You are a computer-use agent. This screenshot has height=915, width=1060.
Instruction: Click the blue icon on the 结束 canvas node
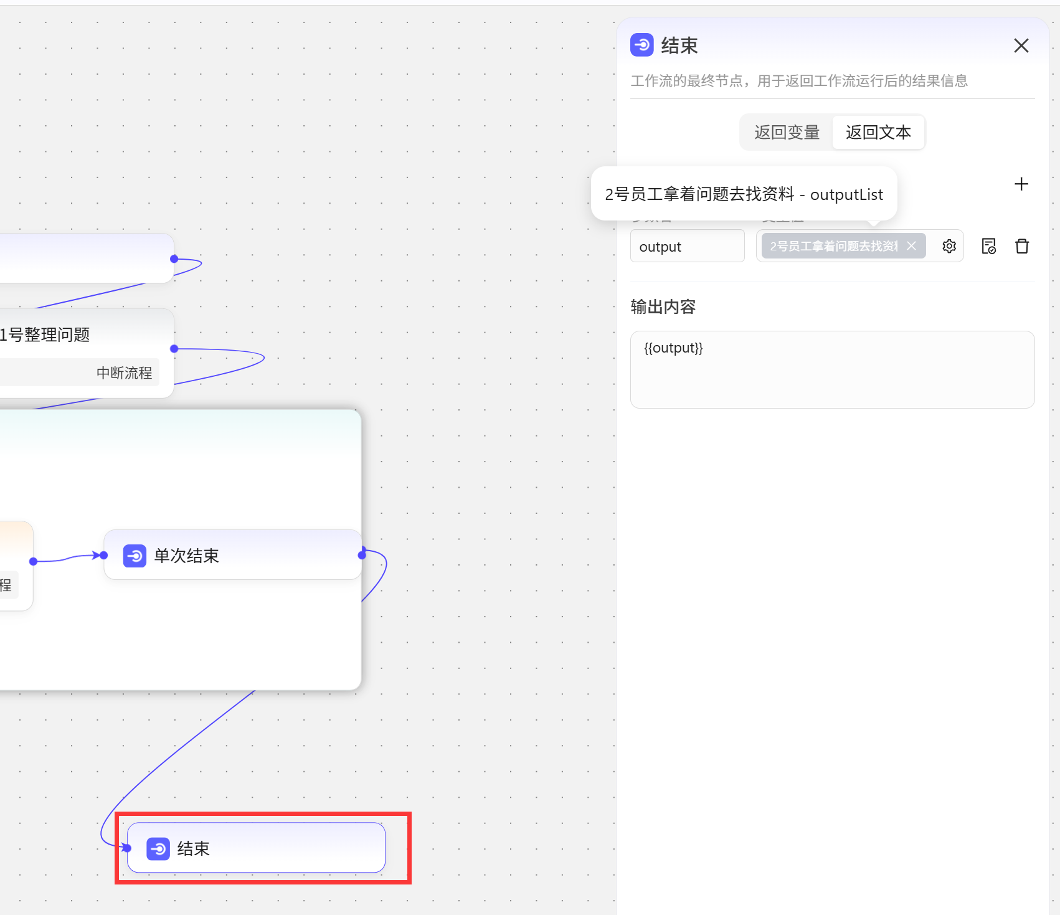158,848
